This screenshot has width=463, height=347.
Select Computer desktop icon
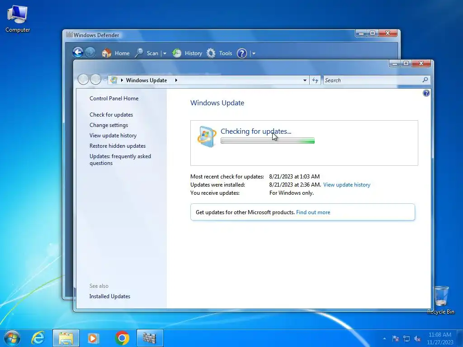click(18, 19)
